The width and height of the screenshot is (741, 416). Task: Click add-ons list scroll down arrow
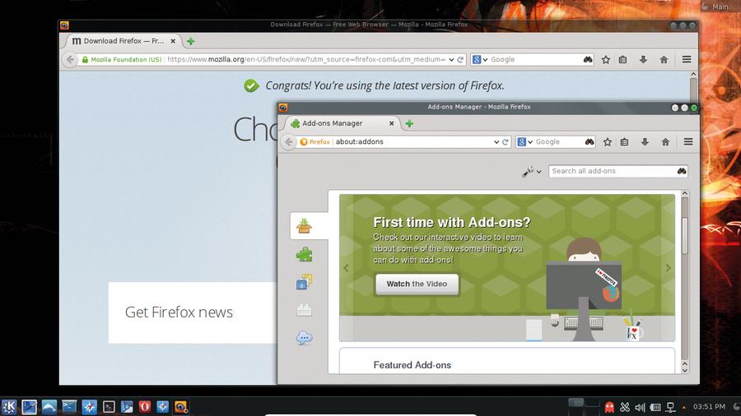click(x=685, y=370)
